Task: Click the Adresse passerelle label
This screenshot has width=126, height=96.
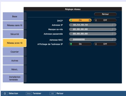Action: (53, 34)
